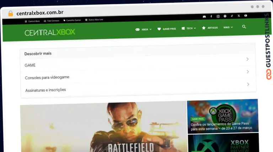Screen dimensions: 273x152
Task: Open the YouTube social icon
Action: click(x=246, y=16)
